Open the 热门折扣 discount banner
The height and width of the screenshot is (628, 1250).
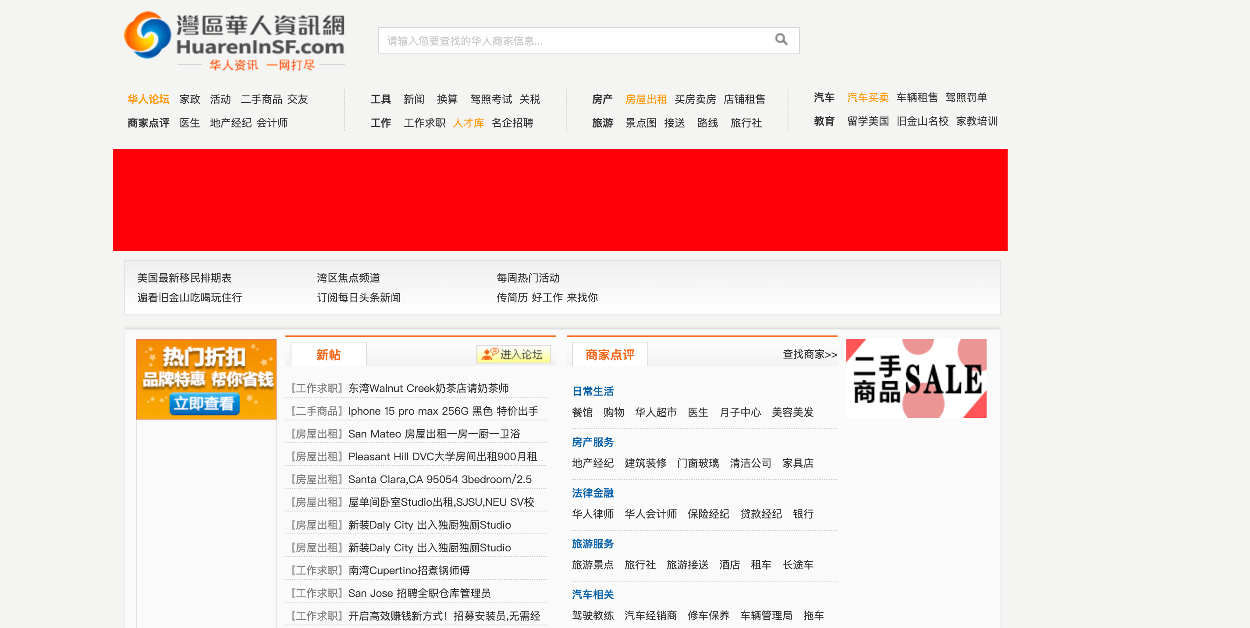pos(206,379)
